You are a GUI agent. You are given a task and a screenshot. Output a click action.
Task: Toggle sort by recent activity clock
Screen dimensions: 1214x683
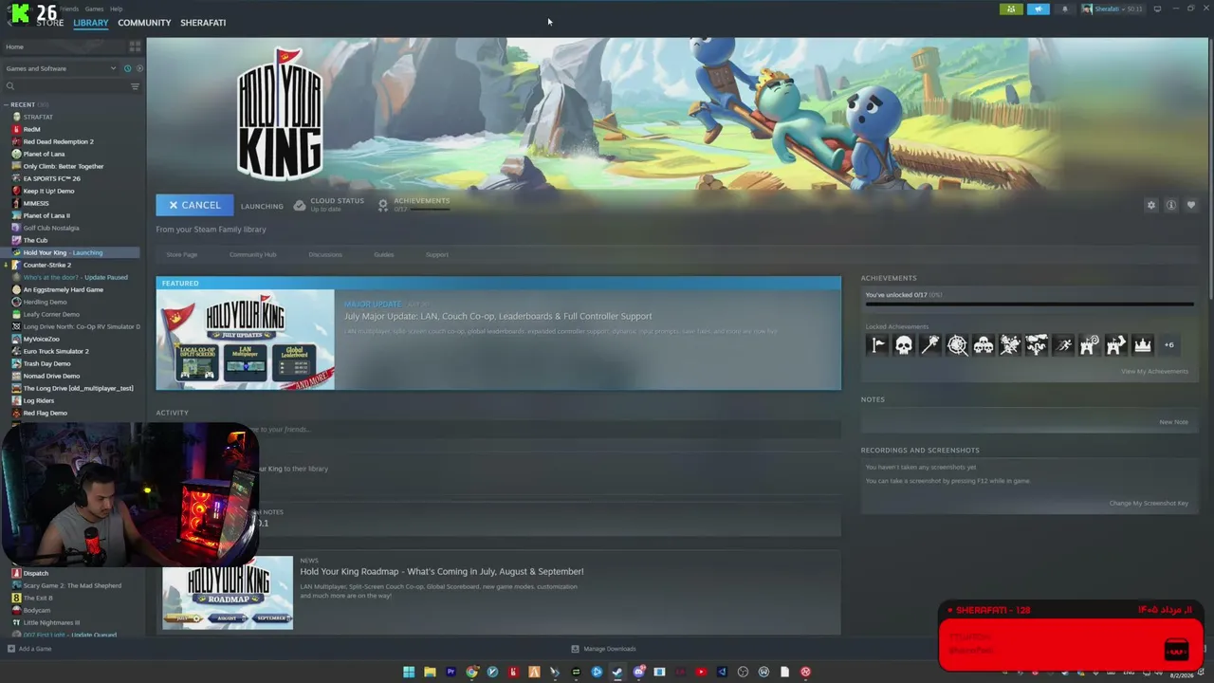(127, 68)
